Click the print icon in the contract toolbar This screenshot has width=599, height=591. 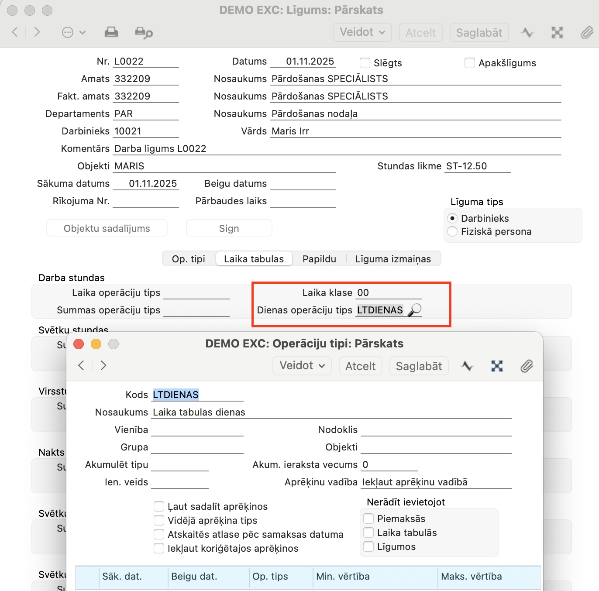(111, 32)
